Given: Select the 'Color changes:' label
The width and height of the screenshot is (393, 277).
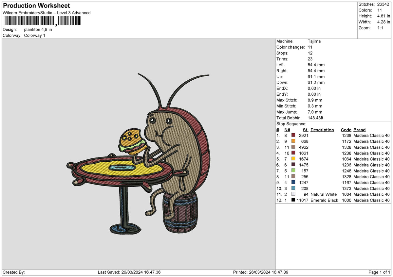Looking at the screenshot, I should 290,47.
